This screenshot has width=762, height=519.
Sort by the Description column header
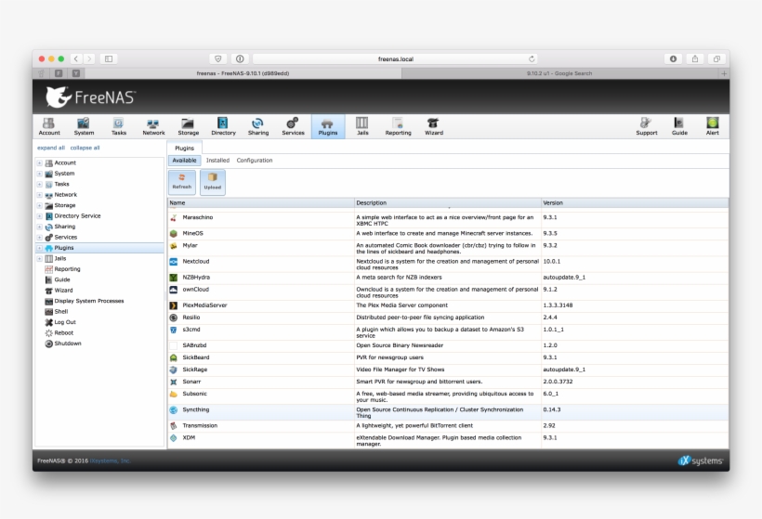[448, 203]
